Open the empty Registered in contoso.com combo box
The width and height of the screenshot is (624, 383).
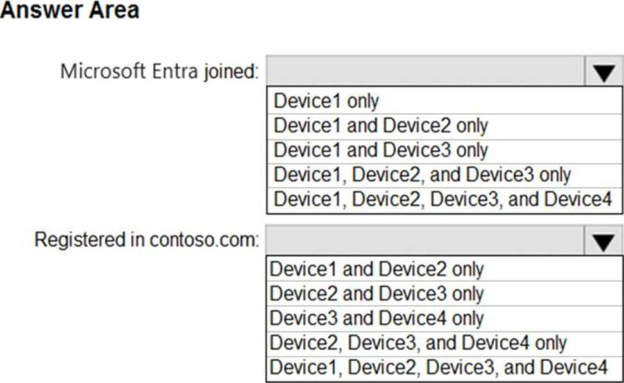(x=426, y=240)
